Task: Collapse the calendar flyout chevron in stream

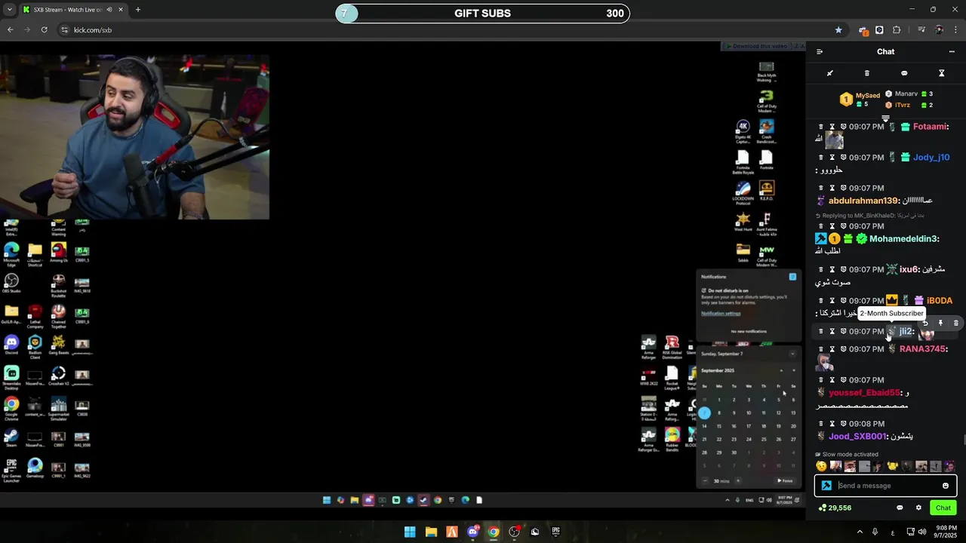Action: pos(792,354)
